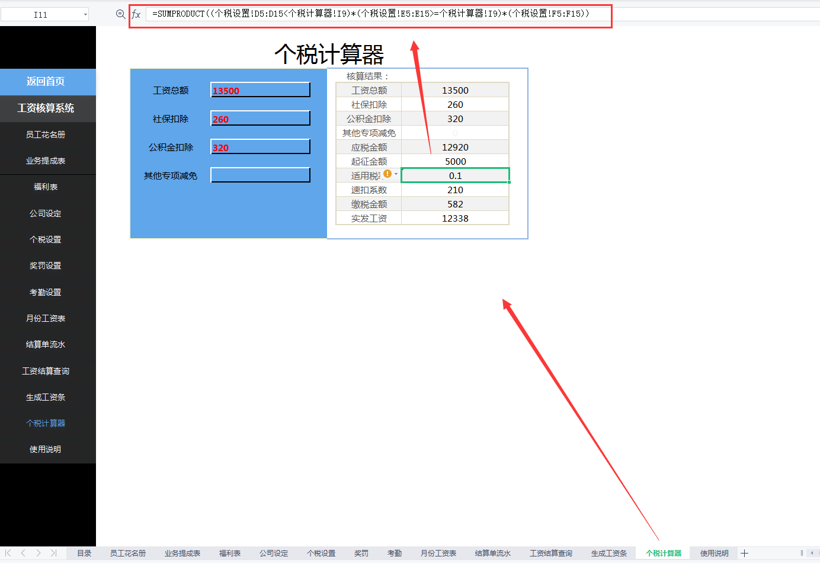Add a new worksheet with the plus icon
The height and width of the screenshot is (563, 820).
[x=744, y=553]
